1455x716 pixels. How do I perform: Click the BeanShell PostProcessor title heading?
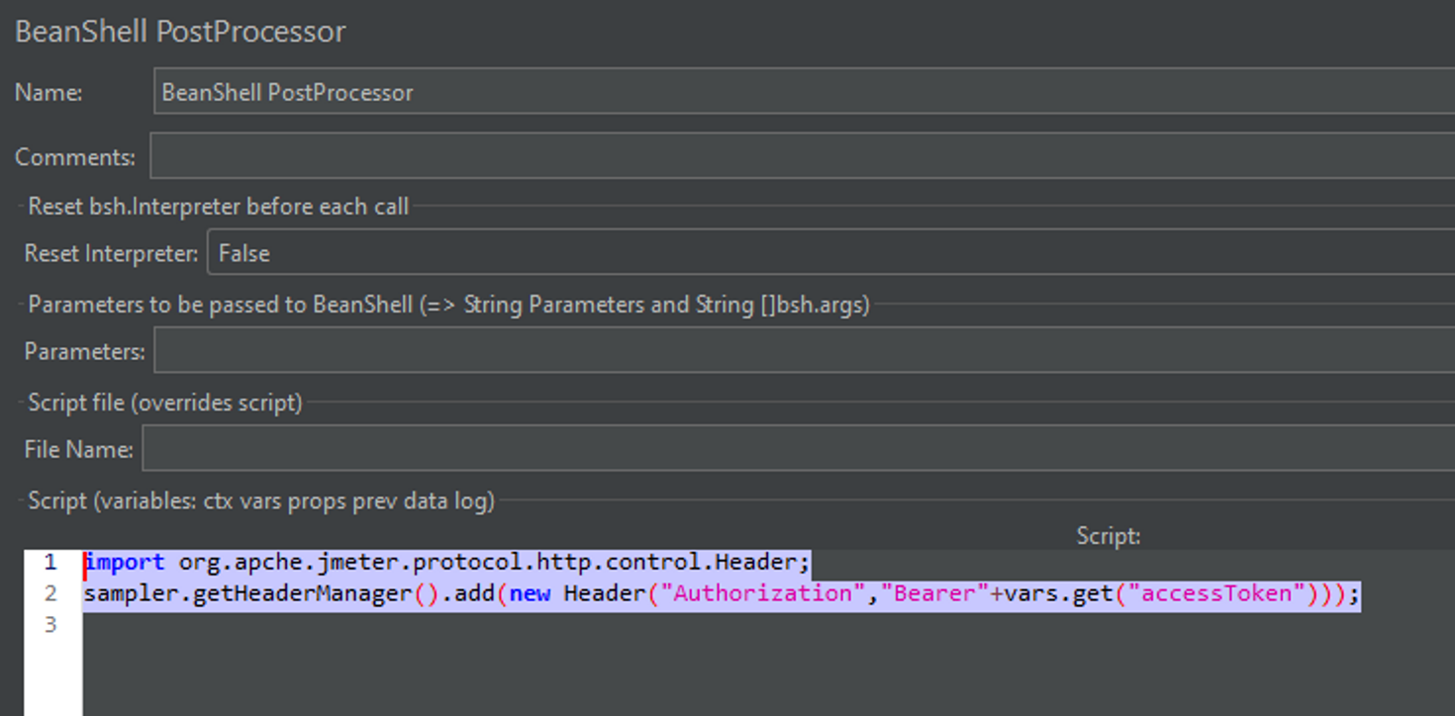[x=180, y=31]
